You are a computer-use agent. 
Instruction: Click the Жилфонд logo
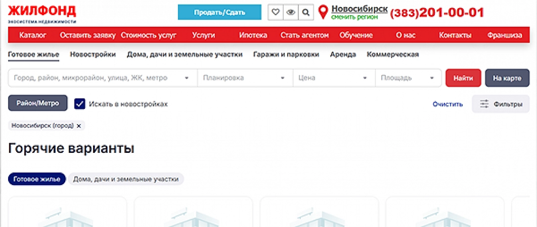[42, 14]
